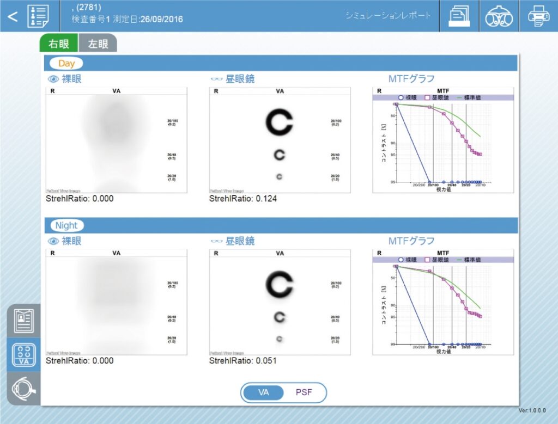Click StrehlRatio: 0.051 value
This screenshot has height=424, width=558.
(243, 360)
